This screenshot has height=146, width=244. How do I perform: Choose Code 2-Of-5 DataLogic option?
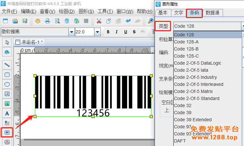coord(208,63)
